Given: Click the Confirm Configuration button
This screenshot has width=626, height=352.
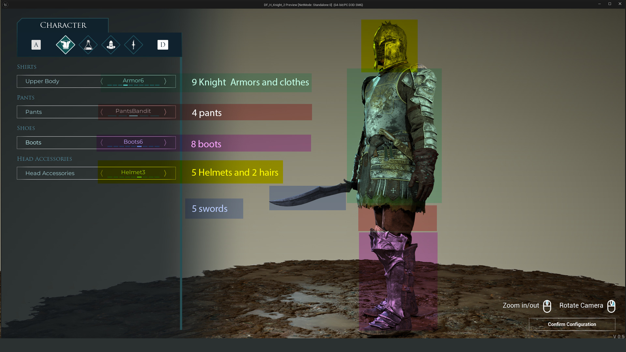Looking at the screenshot, I should (572, 324).
